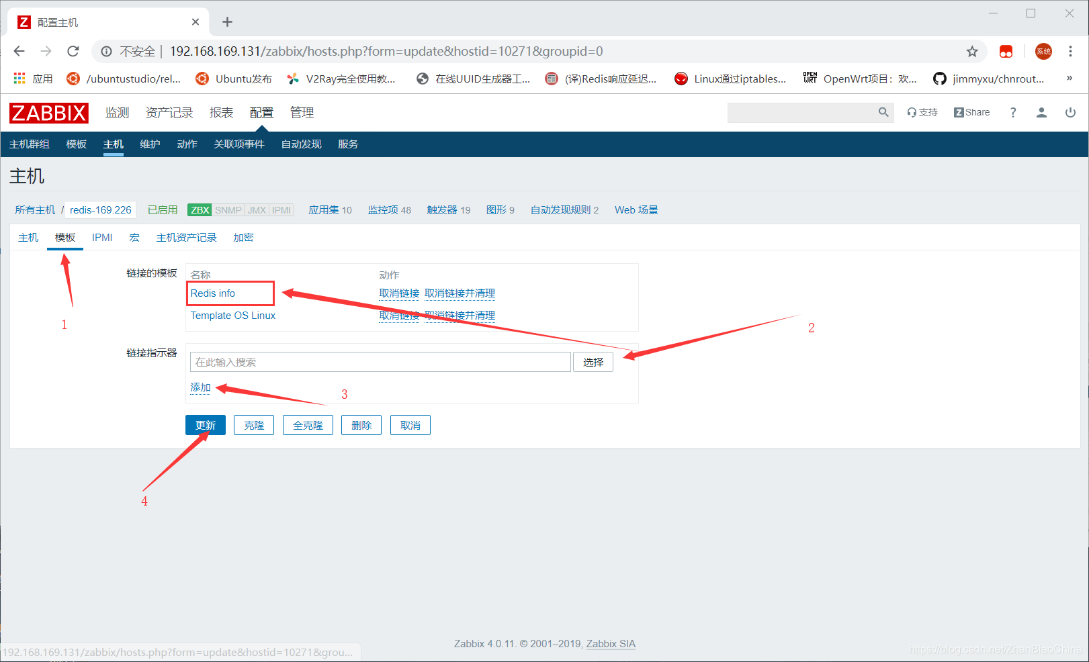Open the Chrome profile avatar

[1043, 51]
